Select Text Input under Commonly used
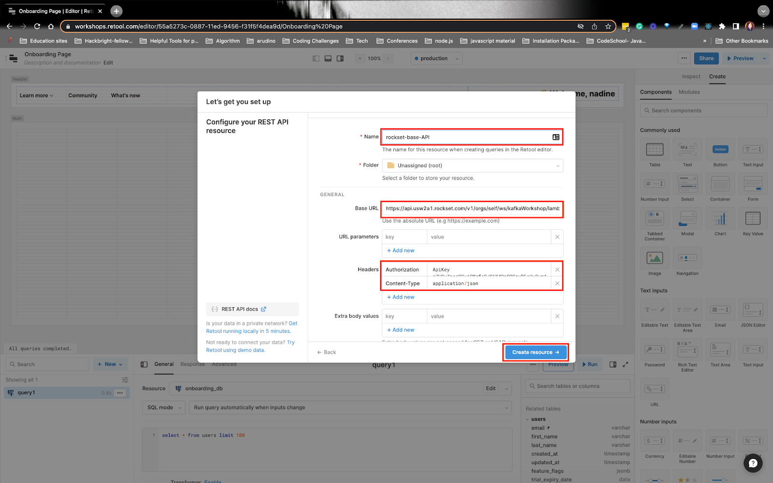Screen dimensions: 773x483 (x=753, y=150)
